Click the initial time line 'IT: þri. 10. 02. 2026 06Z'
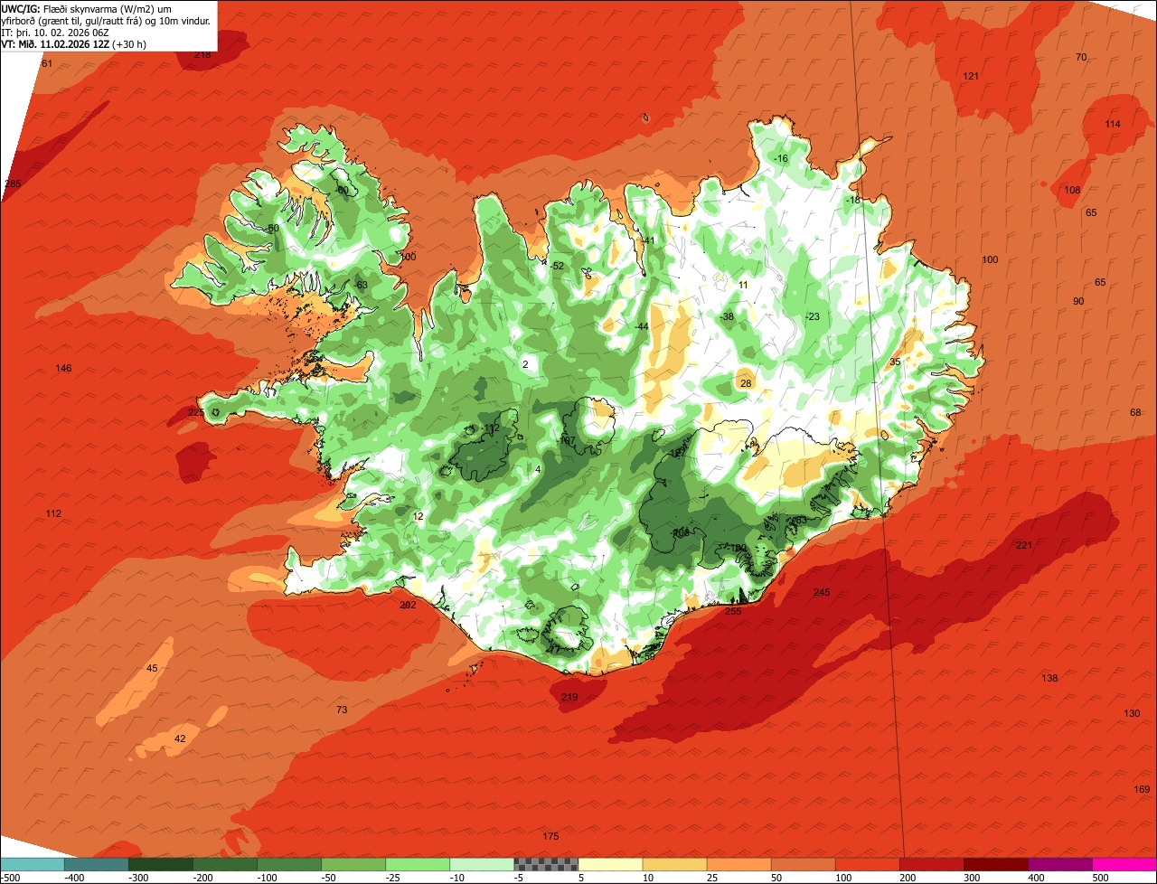 (x=56, y=32)
